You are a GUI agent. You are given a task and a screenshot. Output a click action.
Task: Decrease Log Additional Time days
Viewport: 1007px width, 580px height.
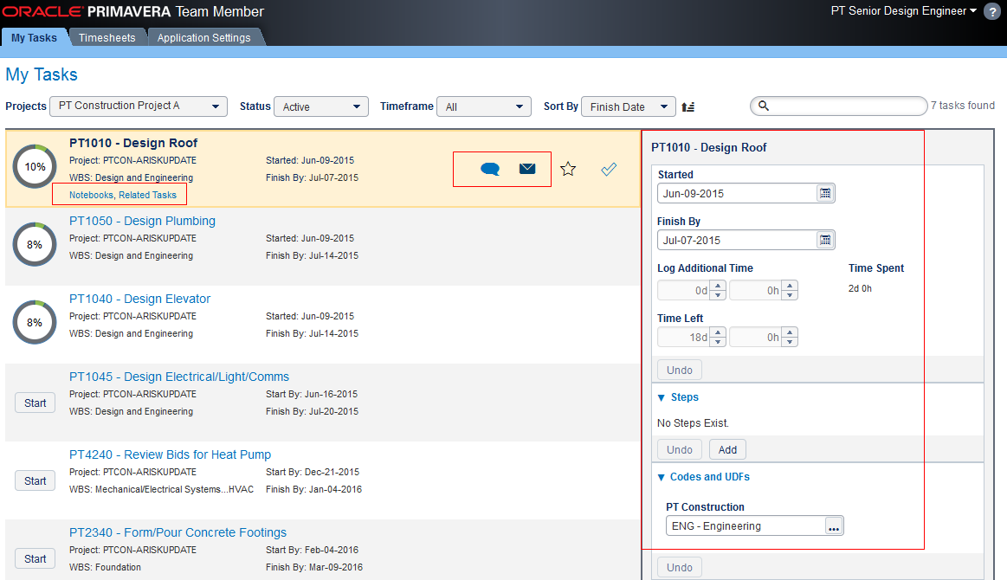tap(718, 295)
